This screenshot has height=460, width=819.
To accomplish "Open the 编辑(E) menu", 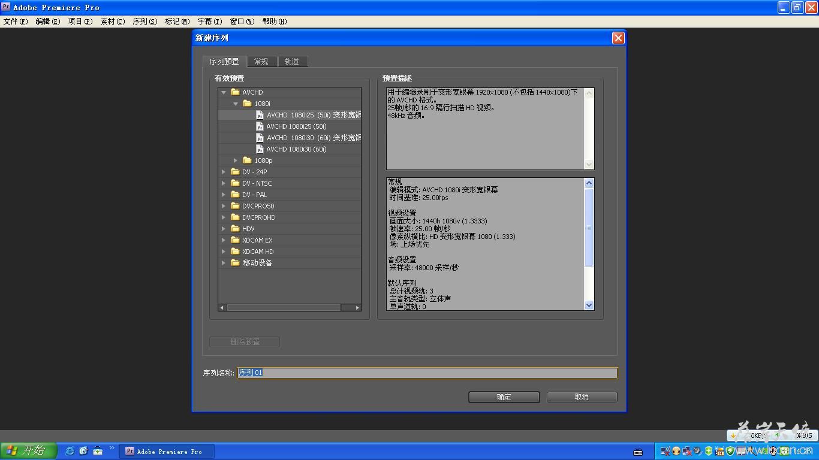I will click(48, 22).
